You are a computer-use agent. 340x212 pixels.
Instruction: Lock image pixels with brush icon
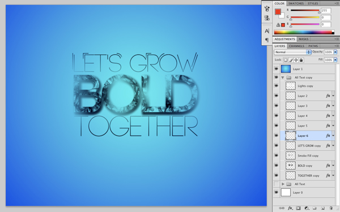291,60
